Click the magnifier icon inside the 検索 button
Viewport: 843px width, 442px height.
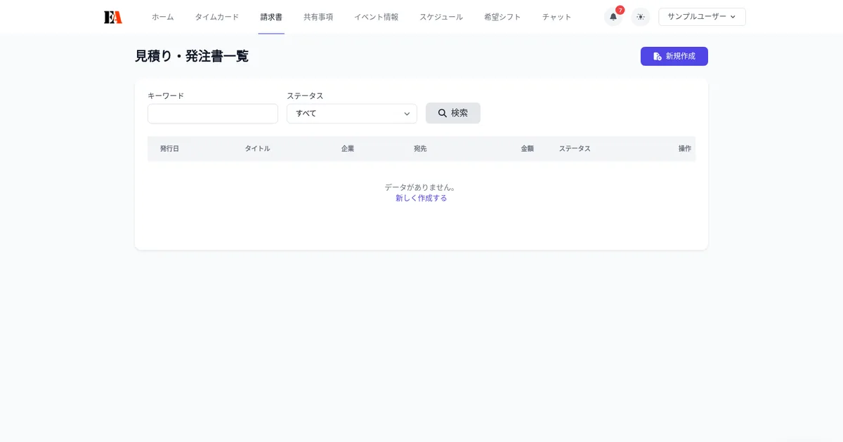tap(442, 113)
